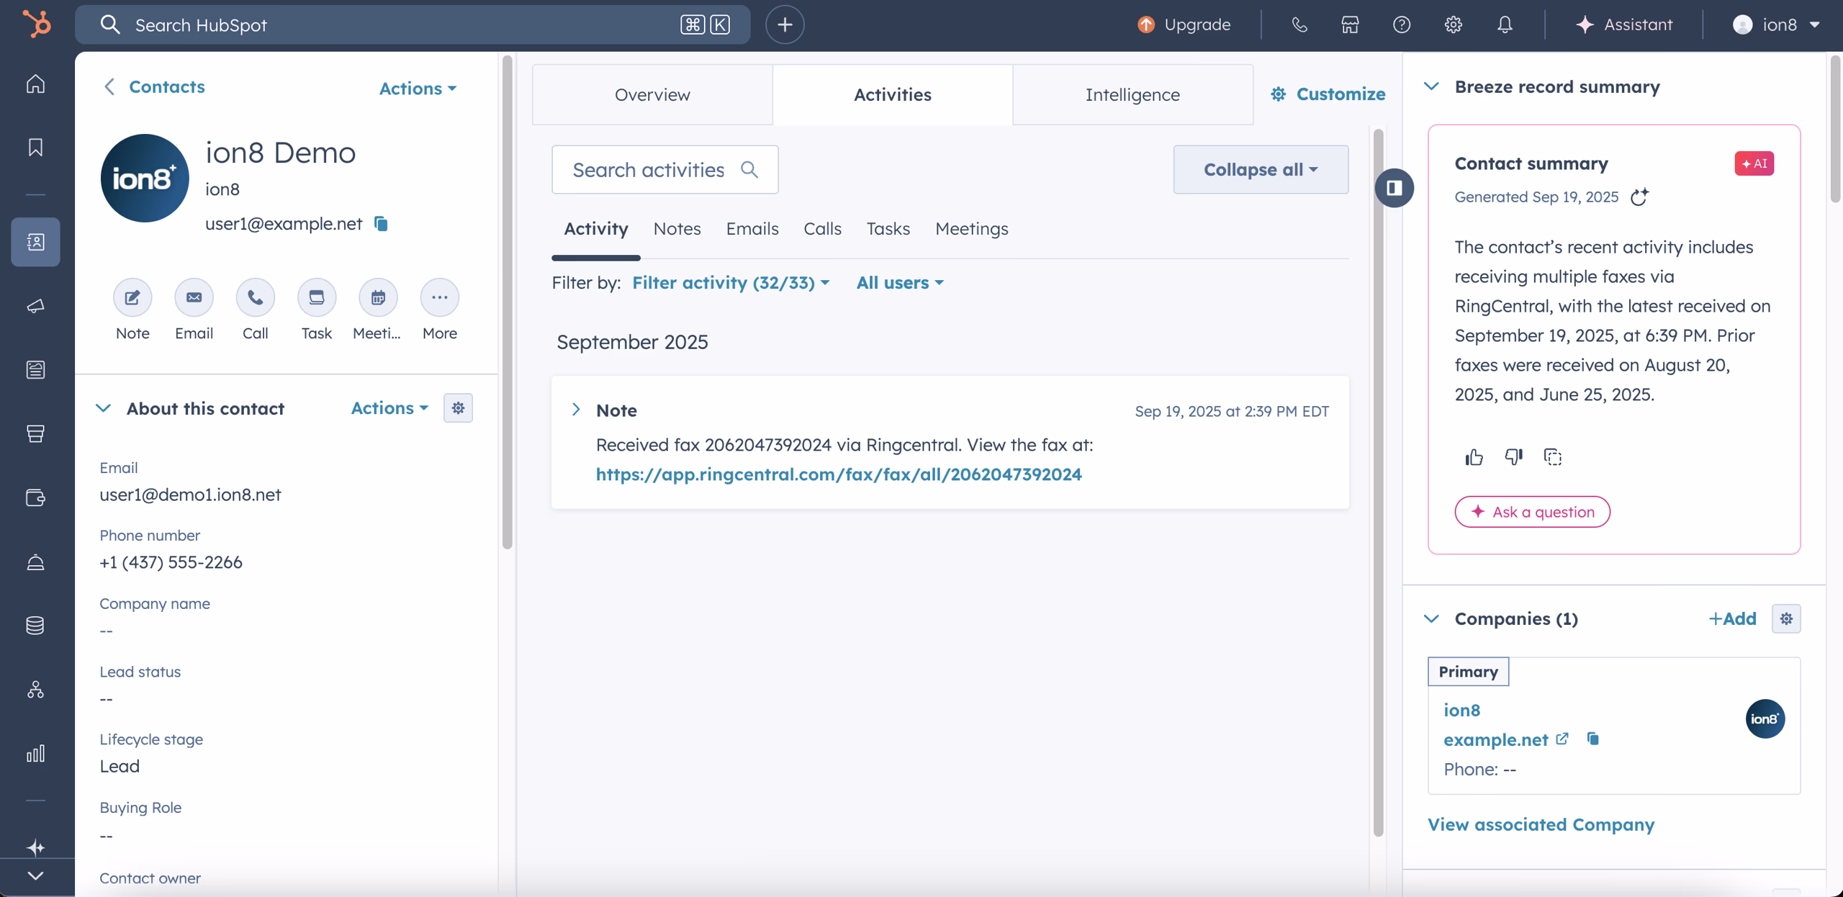The width and height of the screenshot is (1843, 897).
Task: Open the All users filter dropdown
Action: click(x=898, y=283)
